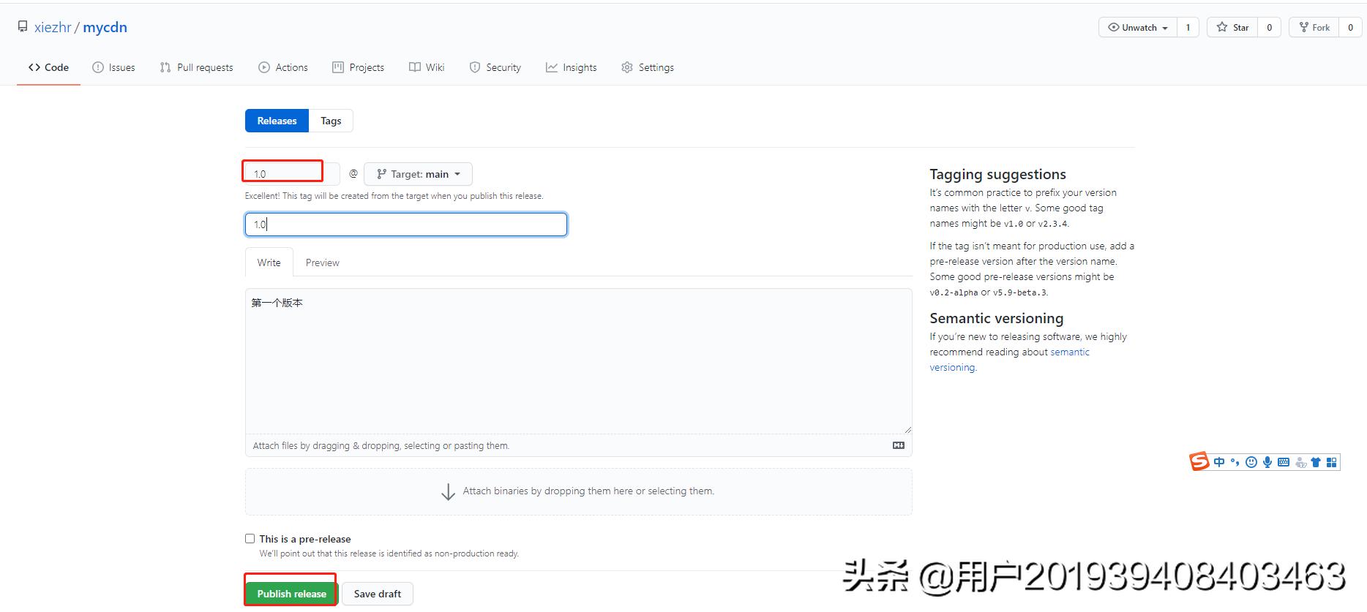Toggle Chinese input mode in the Sogou bar
This screenshot has width=1367, height=612.
(1218, 462)
